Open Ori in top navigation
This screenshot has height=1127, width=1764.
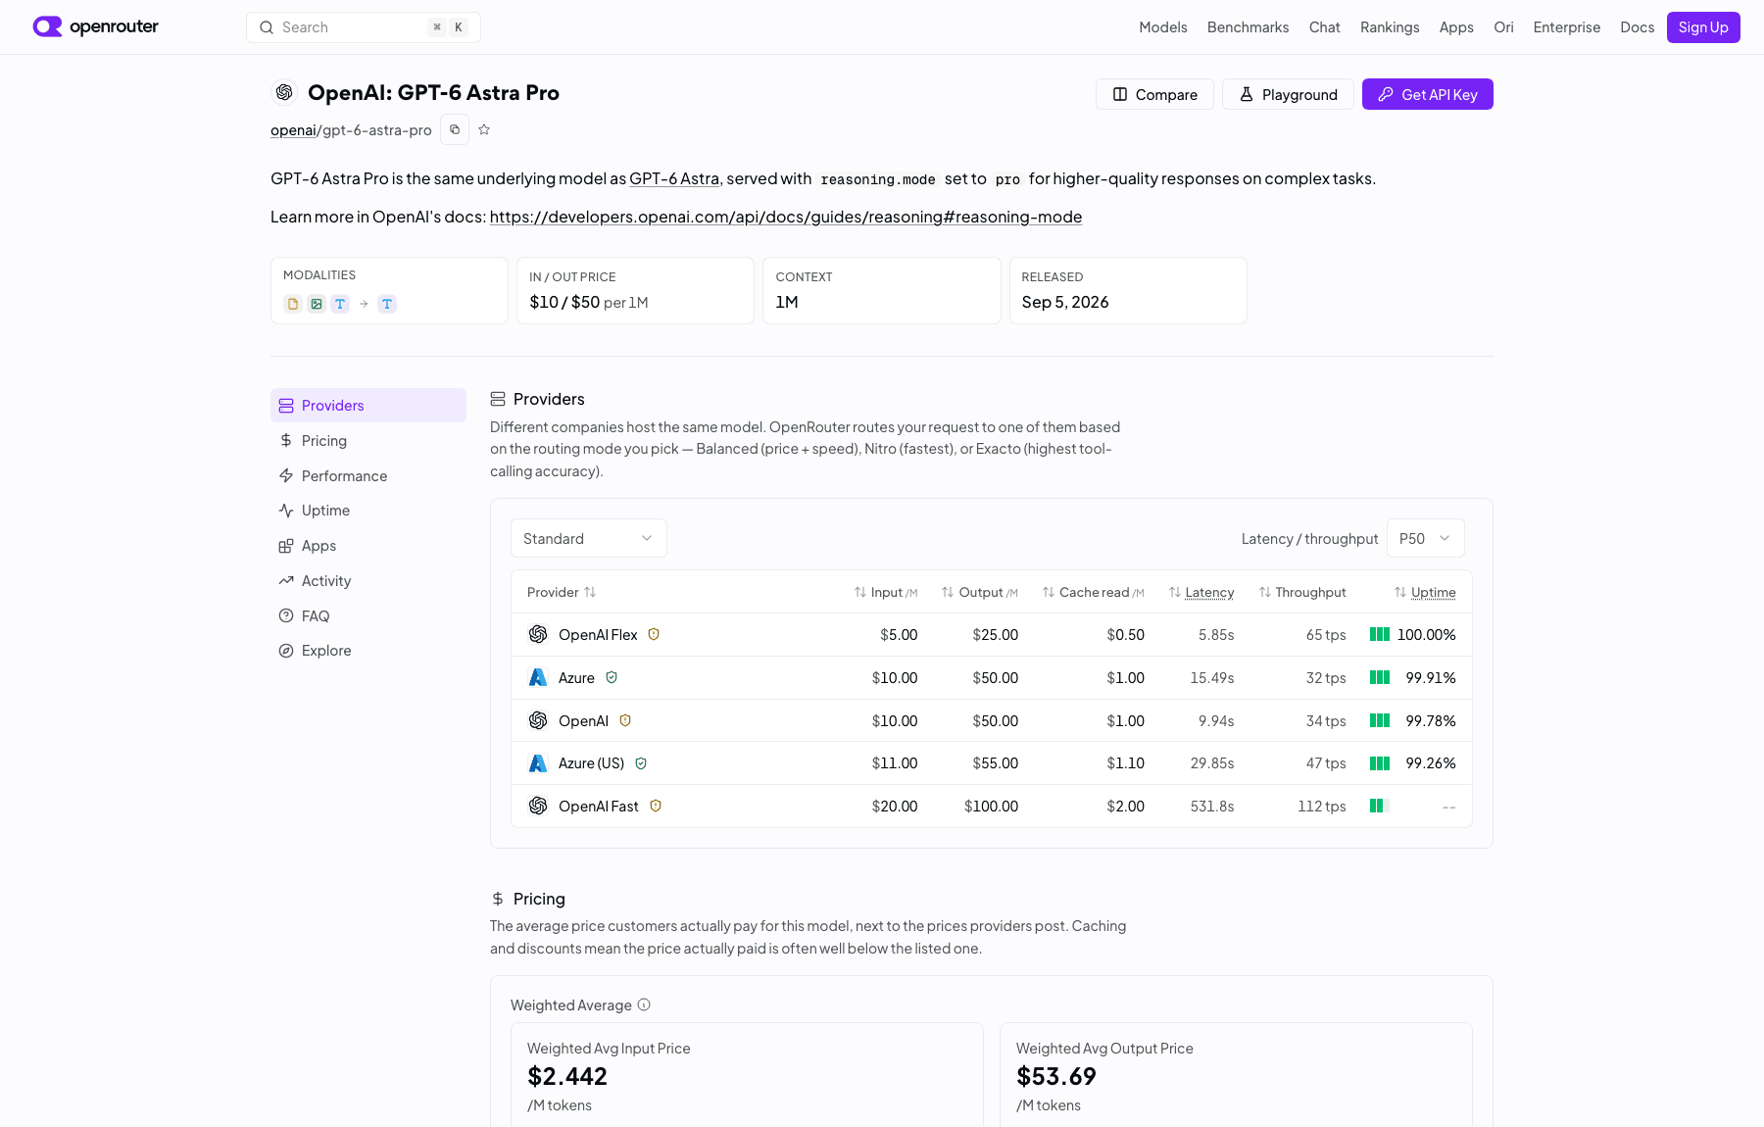click(1503, 27)
